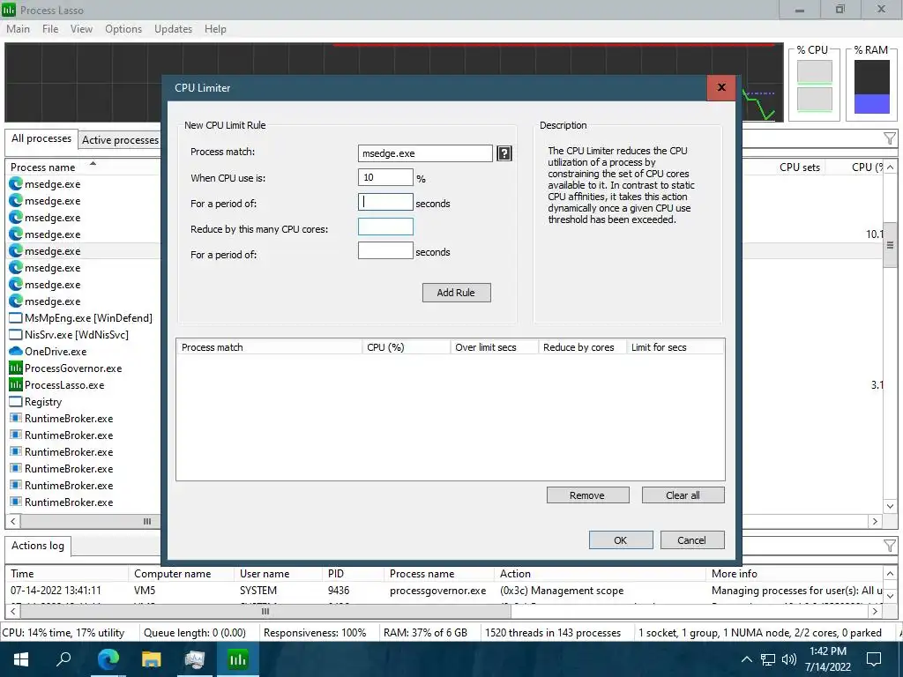Select the NisSrv.exe [WdNisSvc] process
This screenshot has height=677, width=903.
point(69,335)
